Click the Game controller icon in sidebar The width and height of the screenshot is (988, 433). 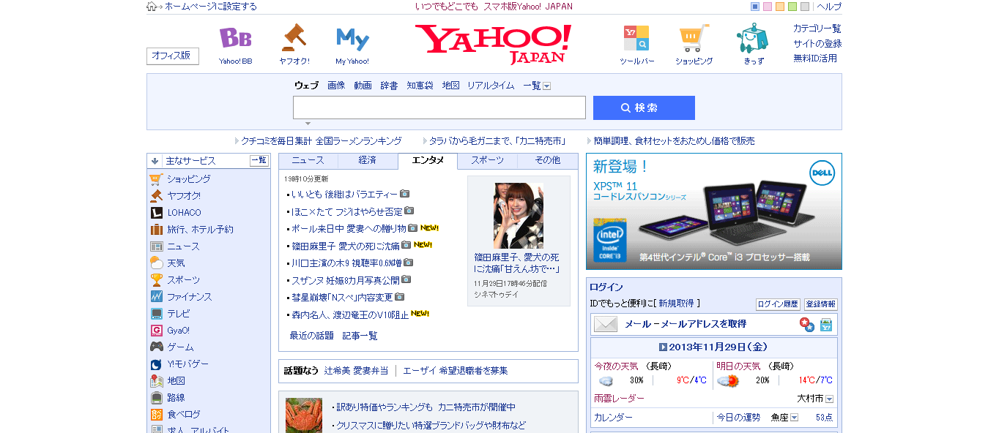coord(156,347)
